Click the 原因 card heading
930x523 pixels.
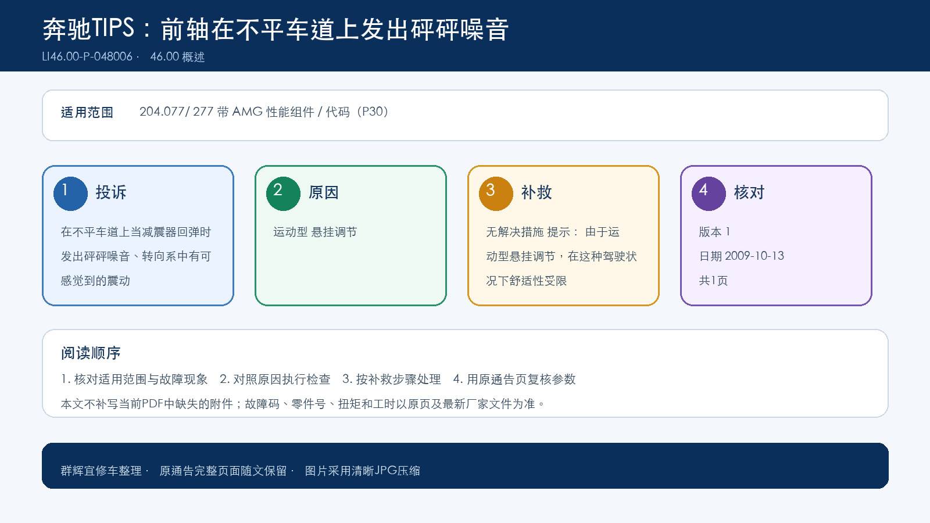coord(324,193)
